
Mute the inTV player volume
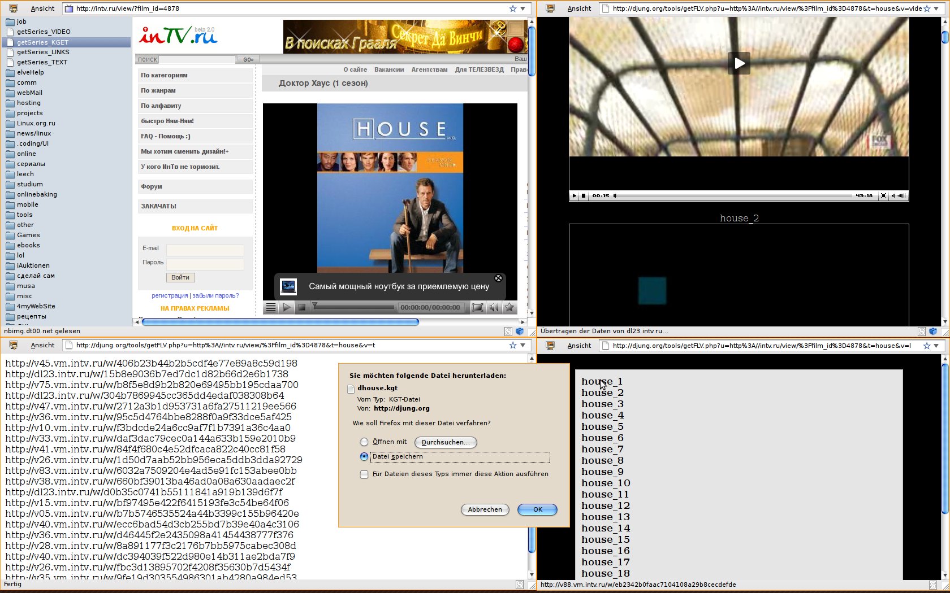(x=494, y=307)
